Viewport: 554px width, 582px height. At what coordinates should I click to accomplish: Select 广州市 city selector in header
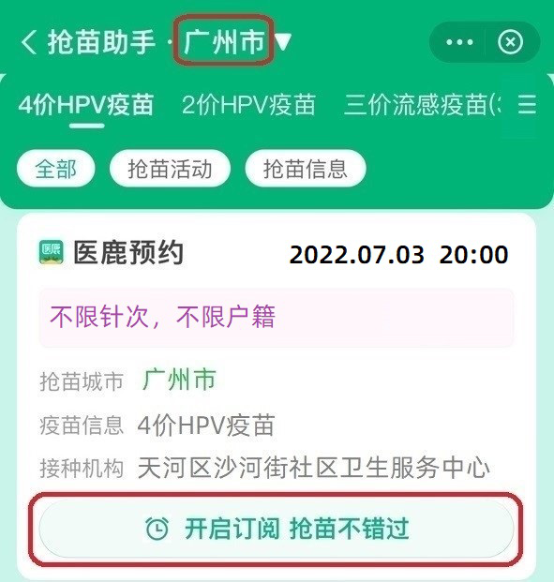[x=224, y=41]
